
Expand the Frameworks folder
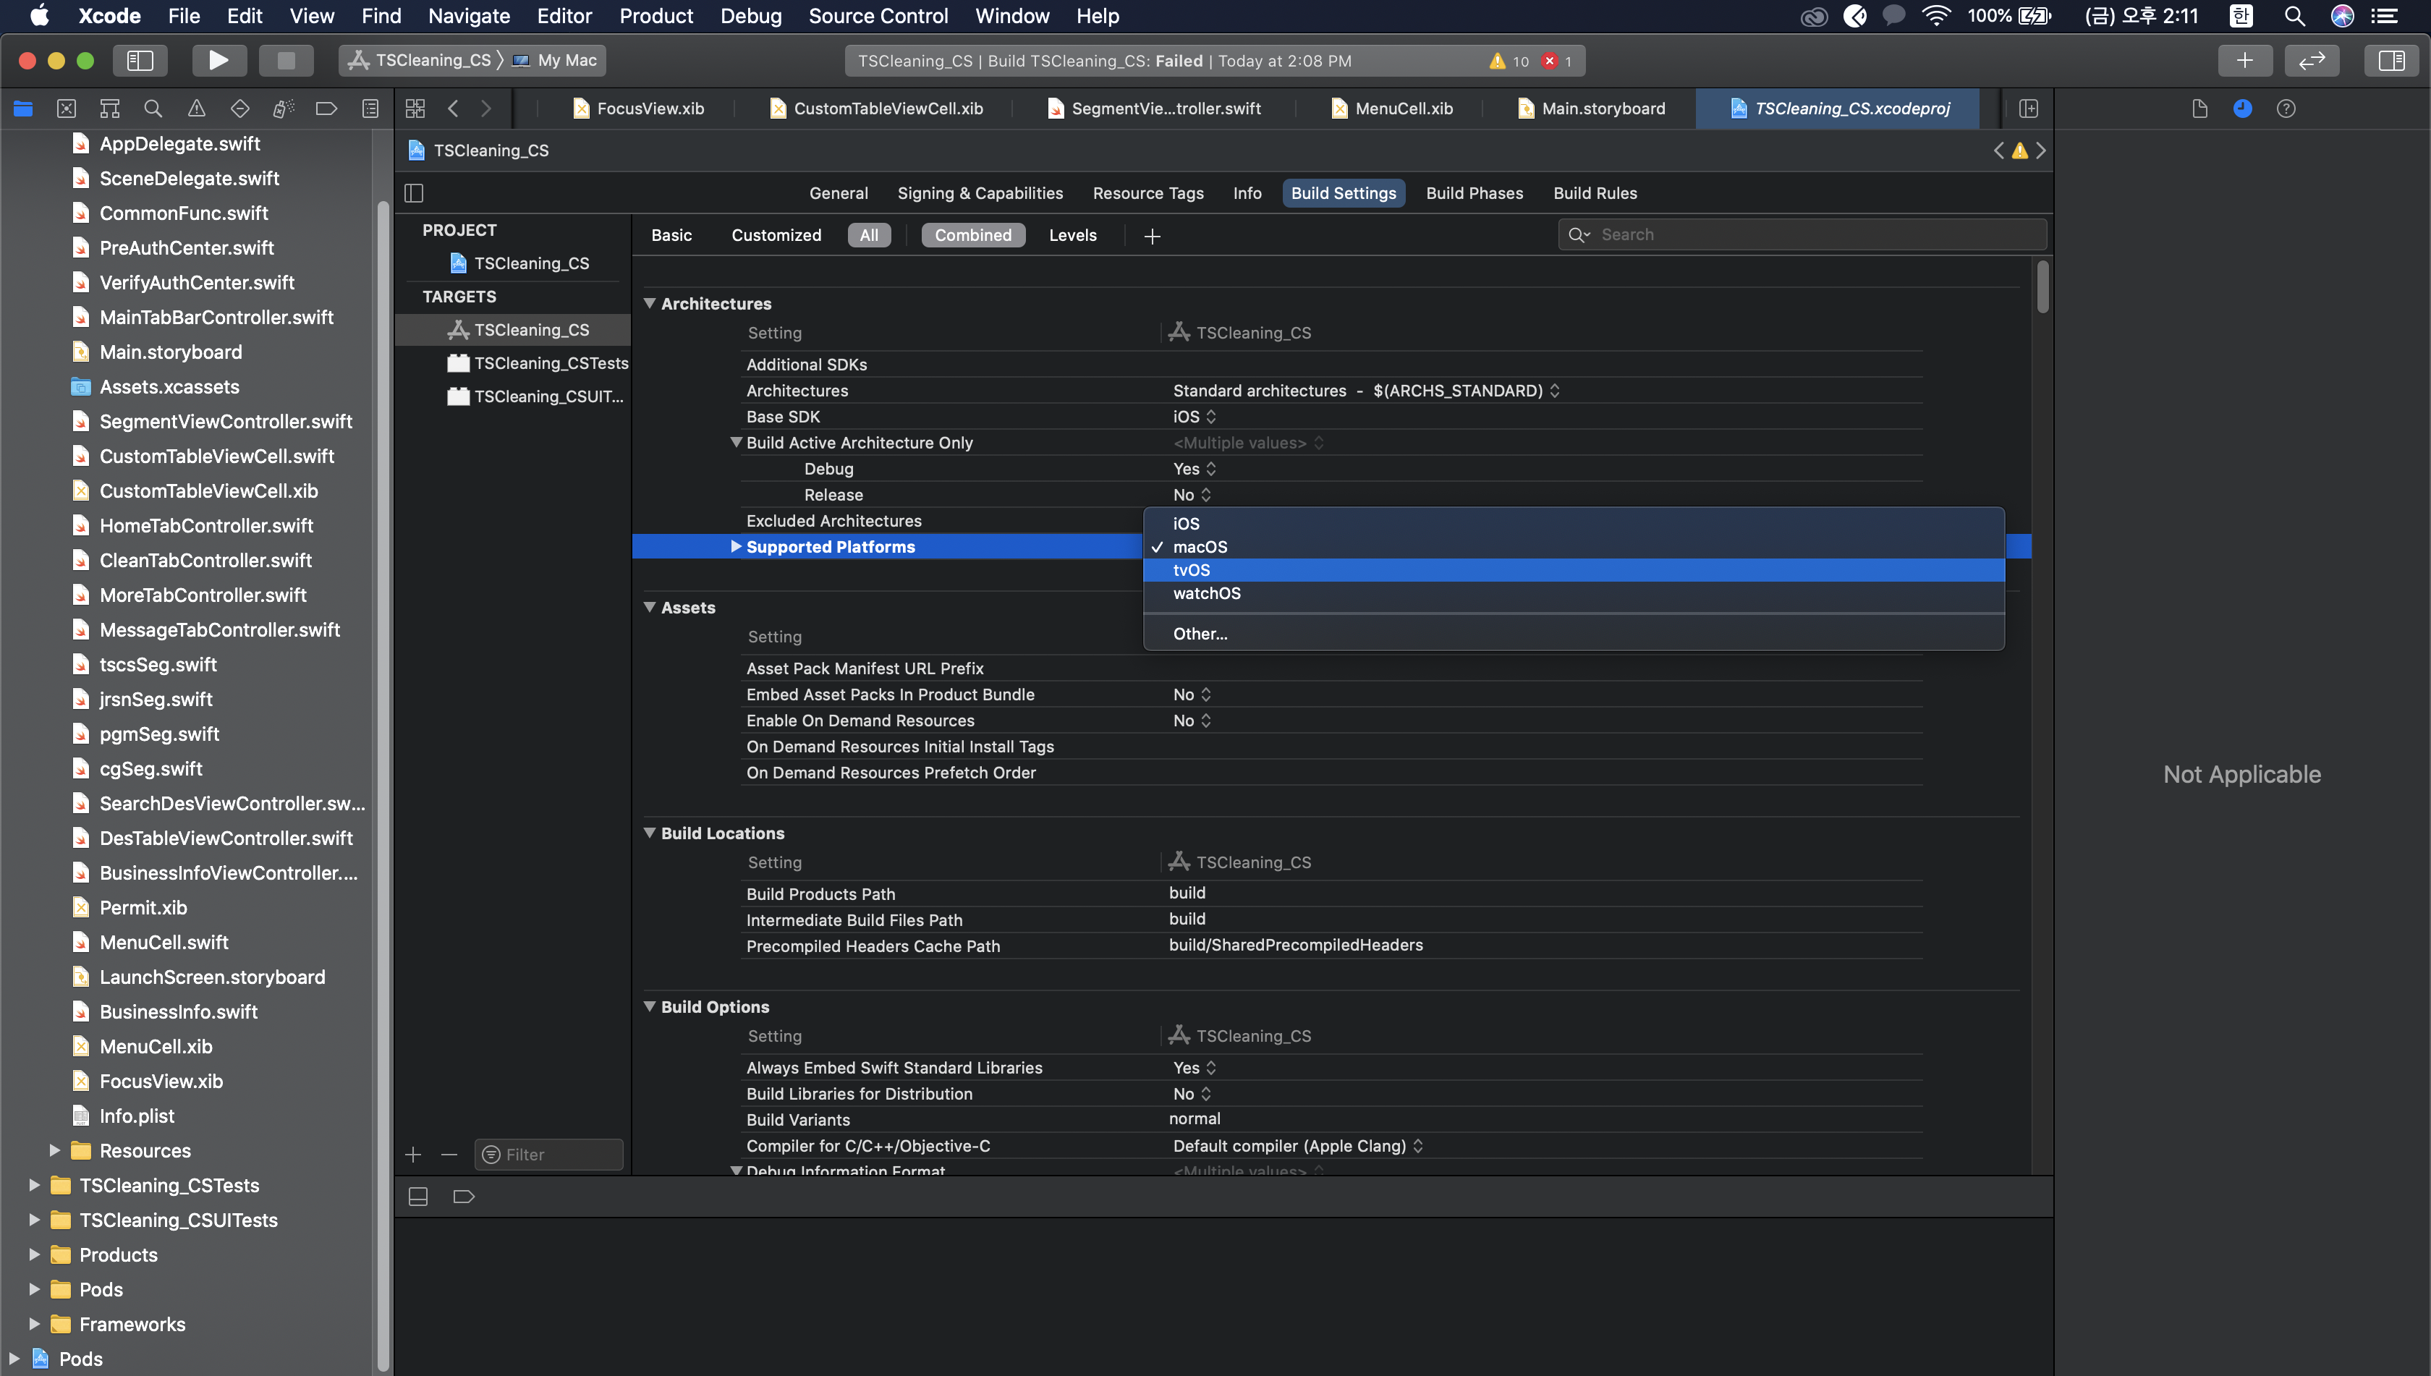(x=35, y=1324)
